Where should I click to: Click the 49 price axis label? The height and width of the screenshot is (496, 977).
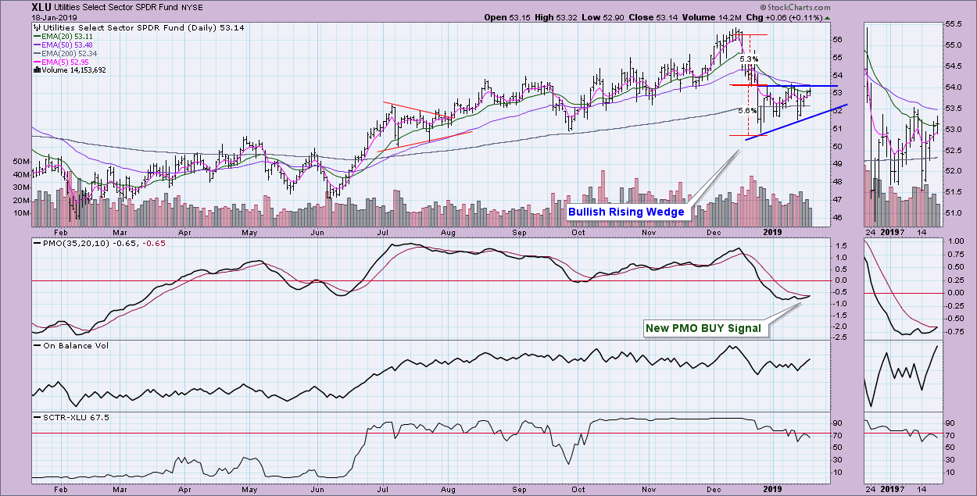pos(837,164)
